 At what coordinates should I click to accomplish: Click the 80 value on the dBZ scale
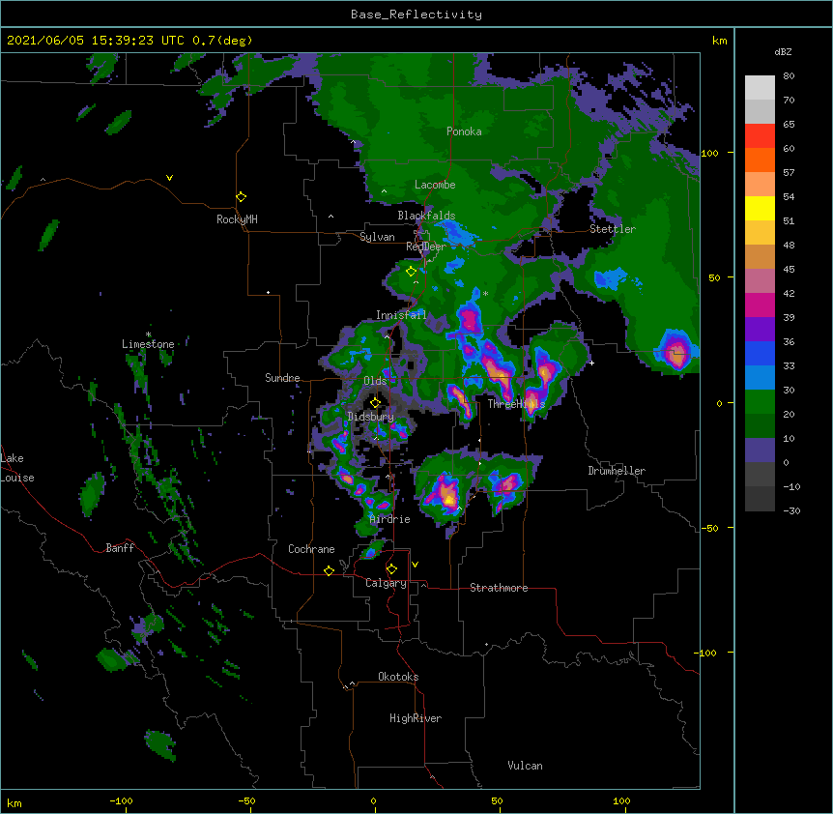point(789,76)
